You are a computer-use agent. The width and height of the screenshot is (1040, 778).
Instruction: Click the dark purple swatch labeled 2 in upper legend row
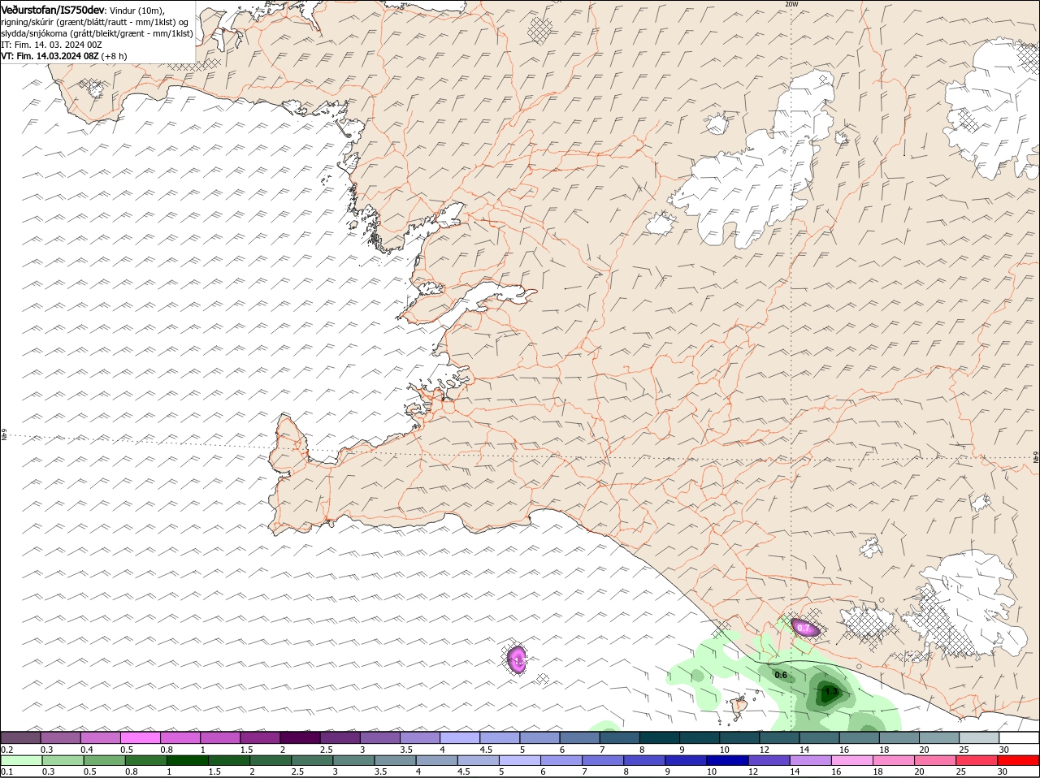[300, 737]
